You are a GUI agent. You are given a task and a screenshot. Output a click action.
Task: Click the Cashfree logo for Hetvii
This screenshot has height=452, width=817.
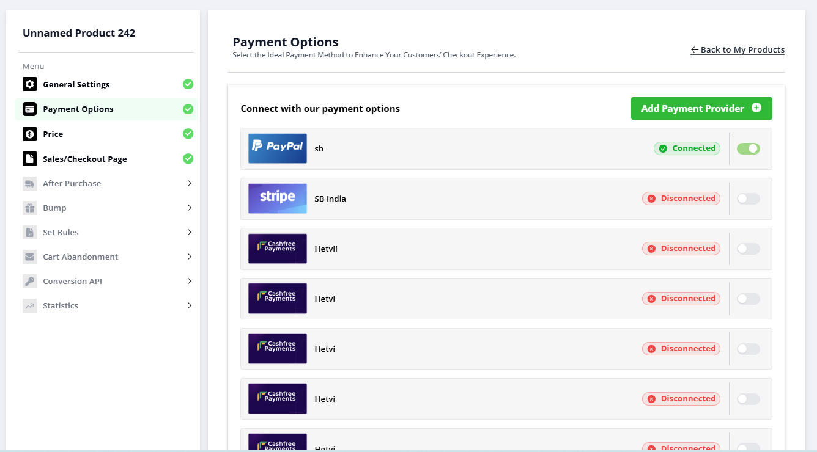[278, 249]
